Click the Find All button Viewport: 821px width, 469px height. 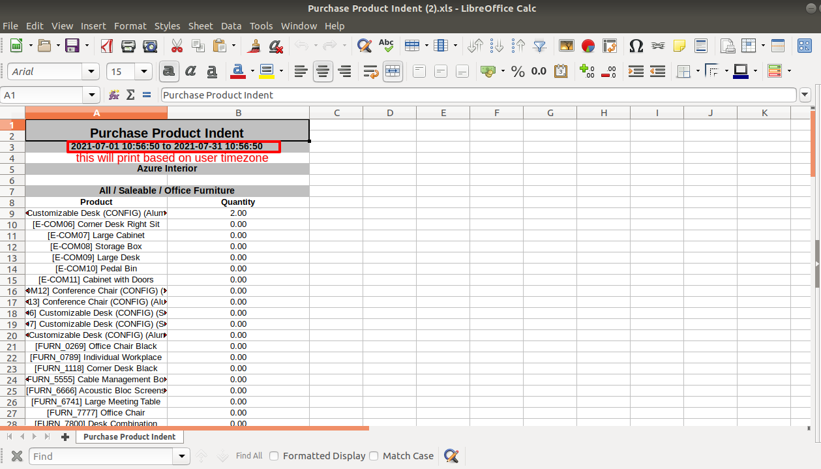click(x=249, y=456)
